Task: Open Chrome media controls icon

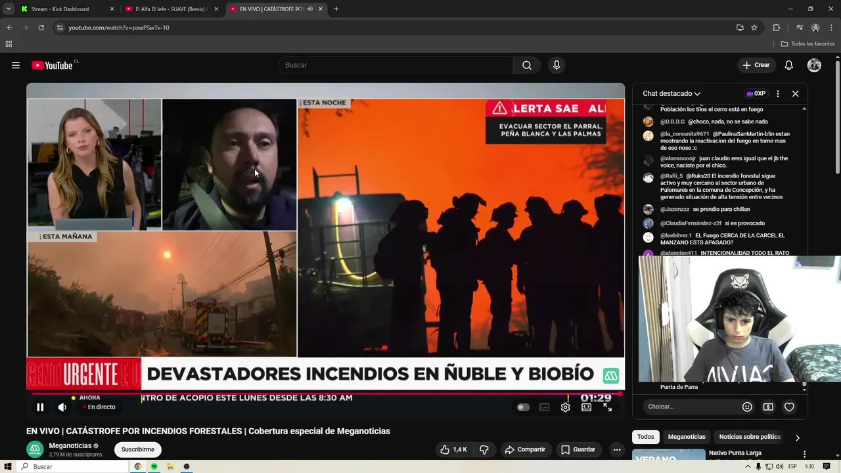Action: click(x=799, y=28)
